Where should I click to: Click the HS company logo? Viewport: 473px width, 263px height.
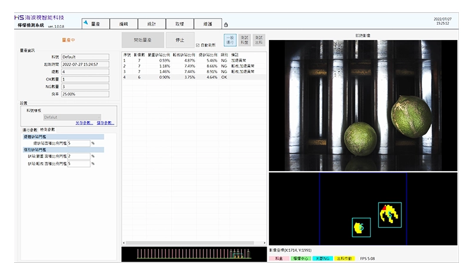coord(18,18)
